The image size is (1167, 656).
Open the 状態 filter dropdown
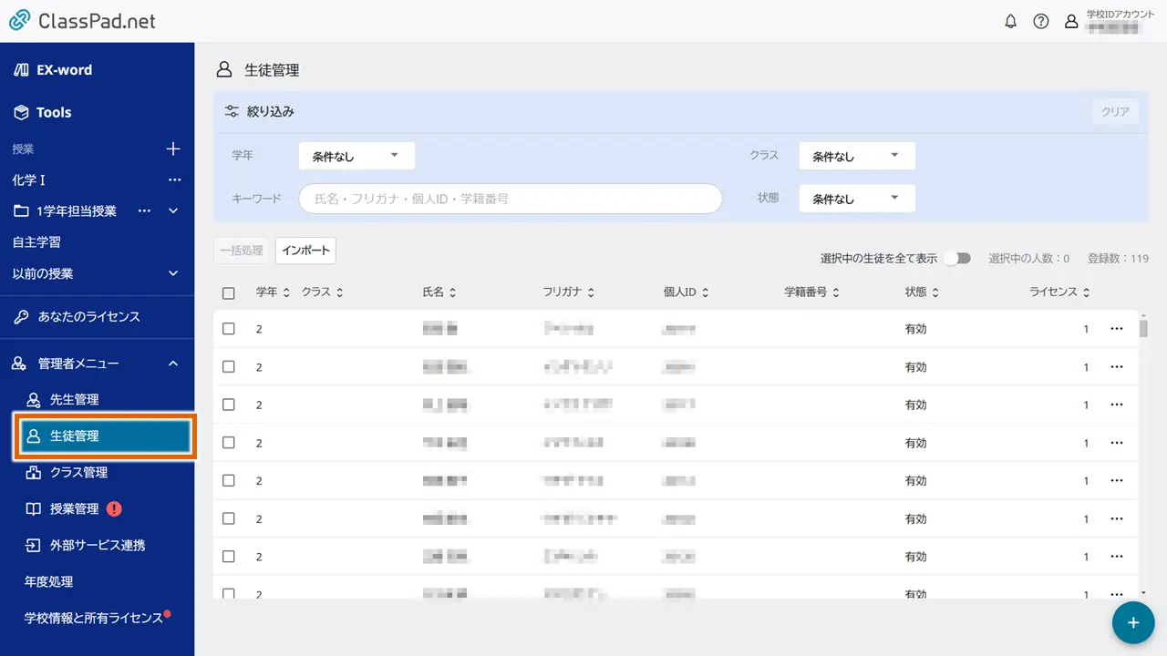click(x=855, y=198)
